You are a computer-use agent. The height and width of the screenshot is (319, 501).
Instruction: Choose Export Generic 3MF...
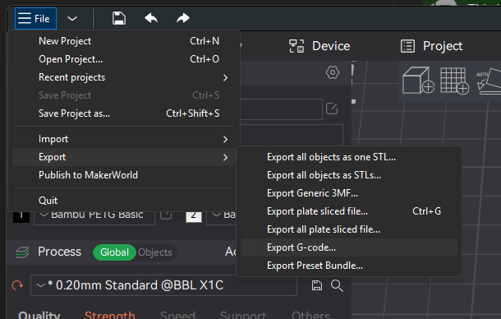click(x=349, y=193)
